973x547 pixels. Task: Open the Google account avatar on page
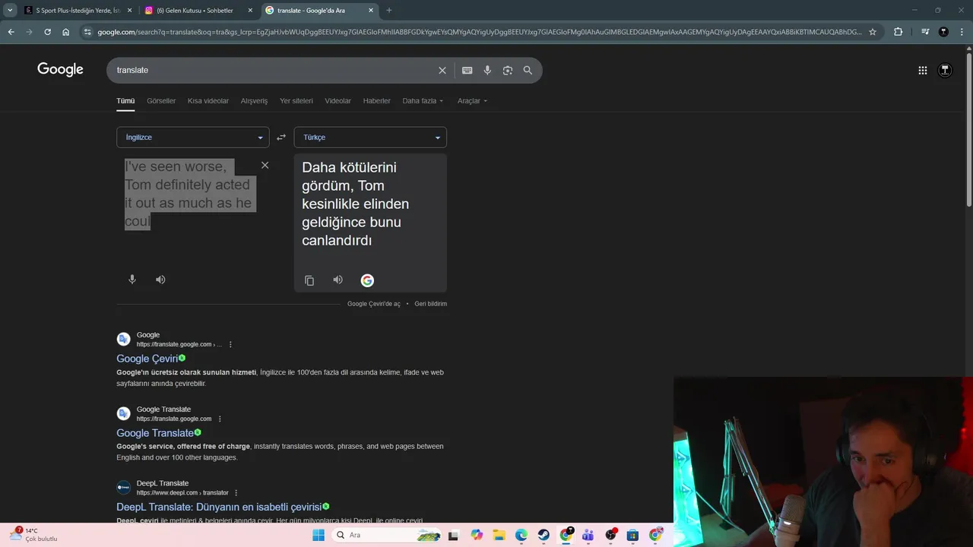click(945, 70)
